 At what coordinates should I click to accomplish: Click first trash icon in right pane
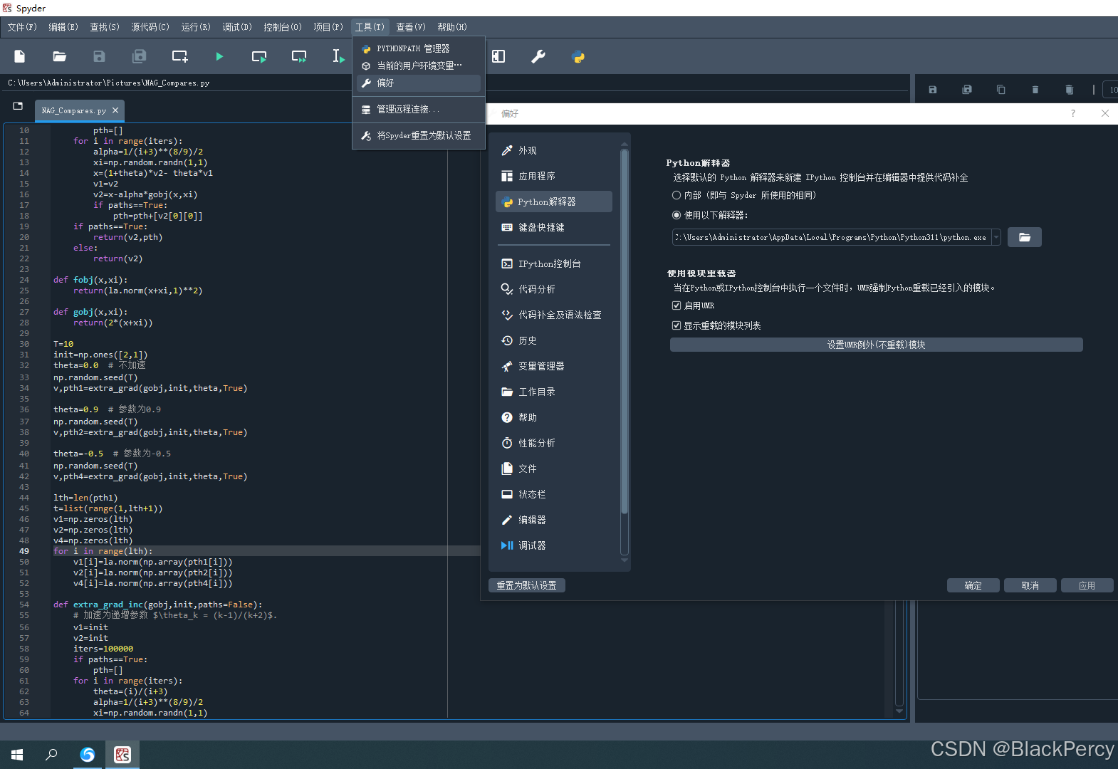(x=1035, y=90)
